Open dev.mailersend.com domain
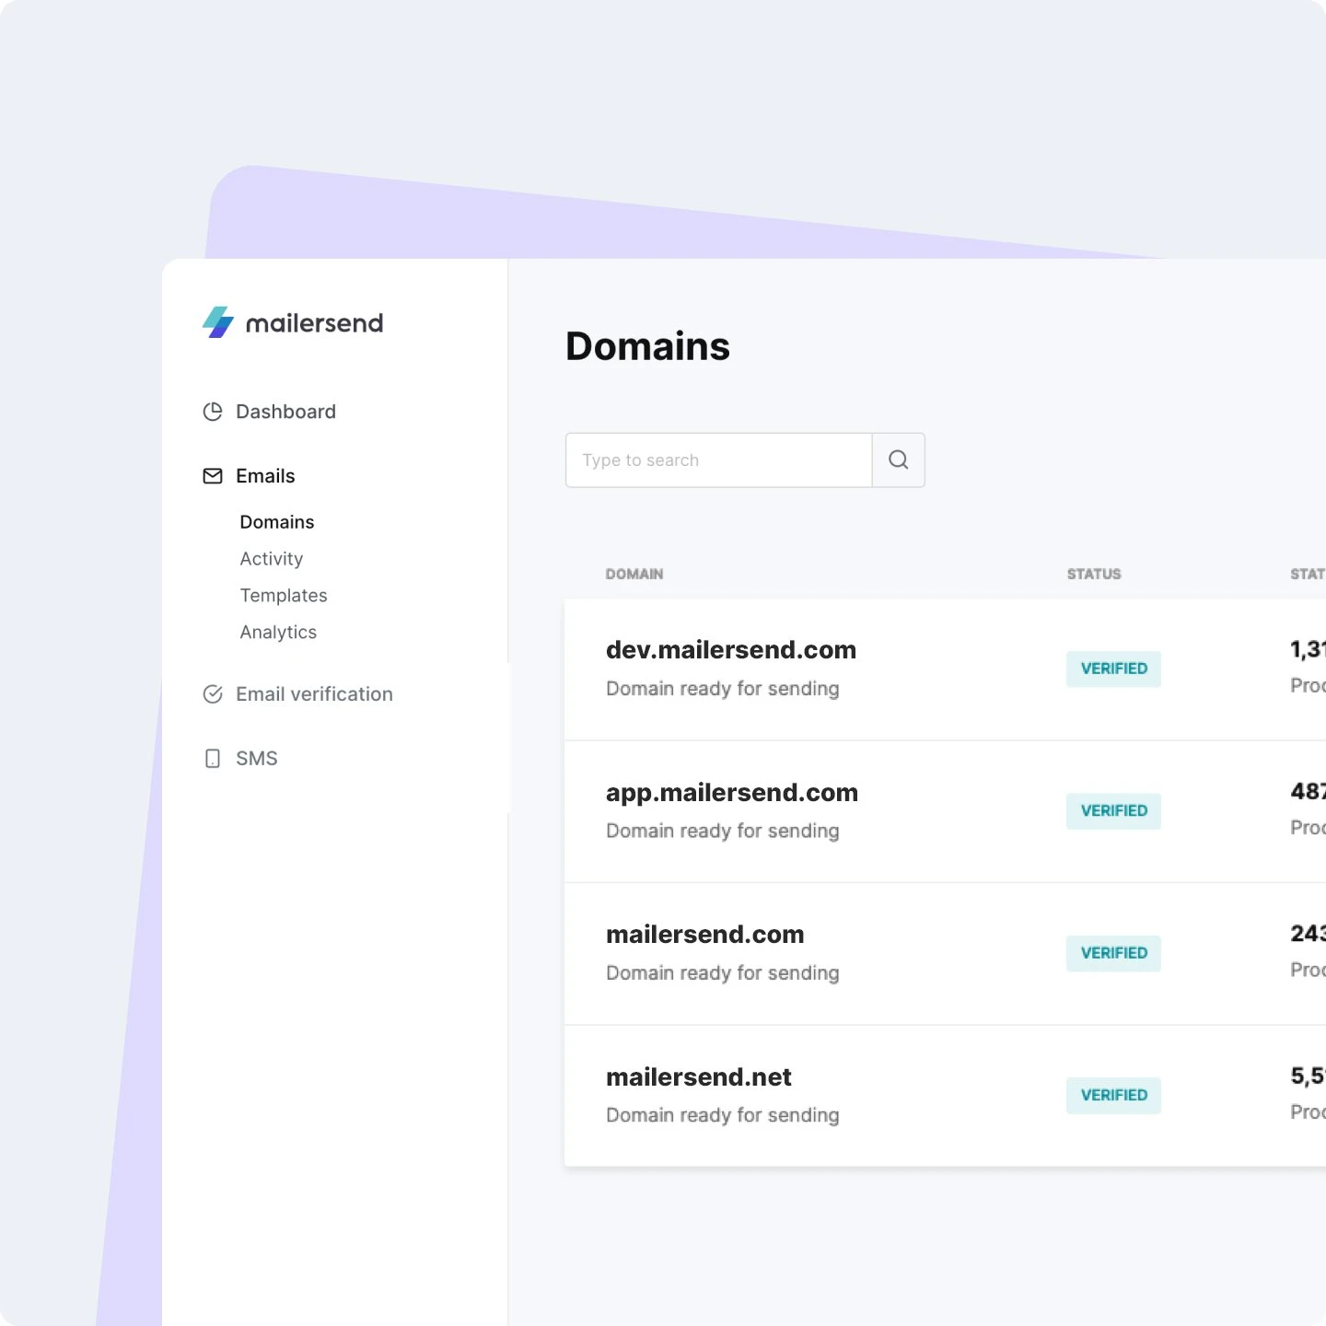The height and width of the screenshot is (1326, 1326). click(731, 650)
